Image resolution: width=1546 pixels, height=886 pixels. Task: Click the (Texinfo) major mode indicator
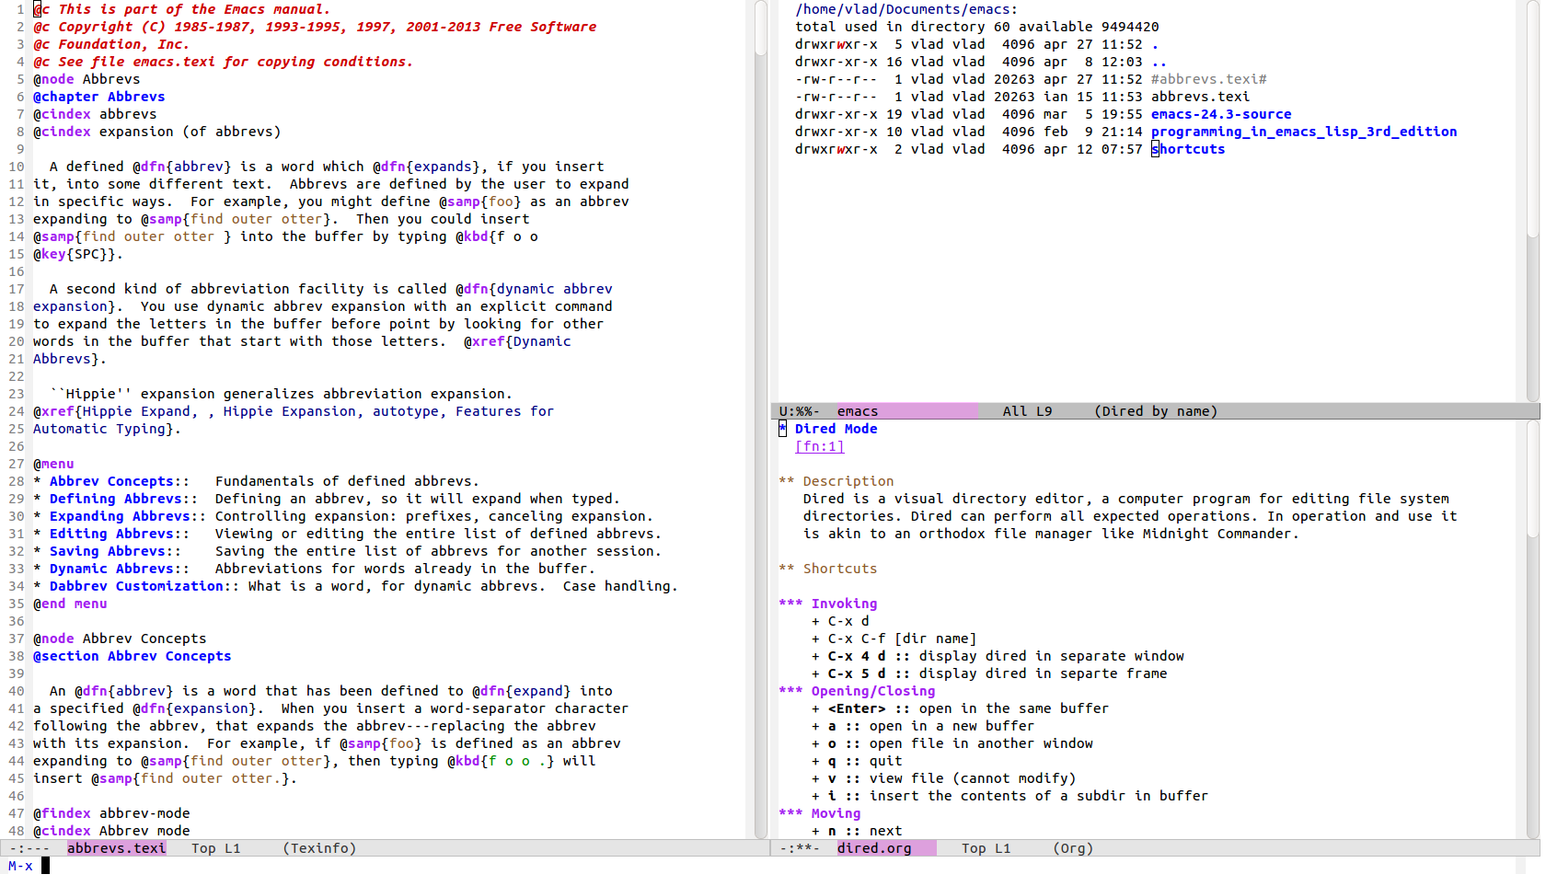319,848
